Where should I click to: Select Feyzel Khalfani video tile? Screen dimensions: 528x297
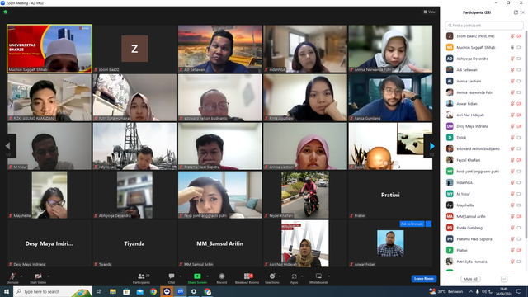tap(305, 195)
